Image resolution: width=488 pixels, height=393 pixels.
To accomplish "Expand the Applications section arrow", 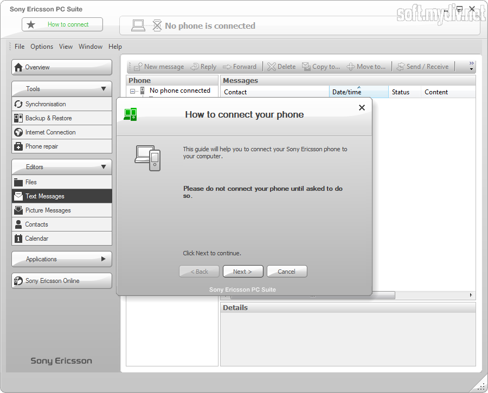I will click(104, 259).
